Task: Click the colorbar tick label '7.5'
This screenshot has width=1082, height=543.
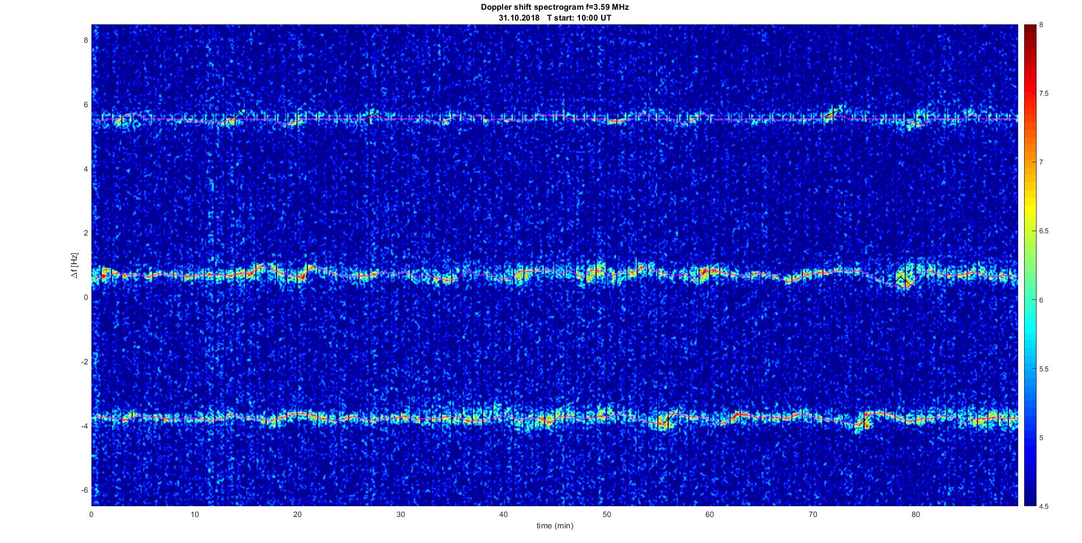Action: tap(1044, 94)
